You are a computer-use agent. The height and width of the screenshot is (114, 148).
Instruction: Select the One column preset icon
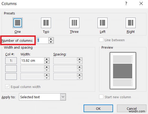pos(18,23)
